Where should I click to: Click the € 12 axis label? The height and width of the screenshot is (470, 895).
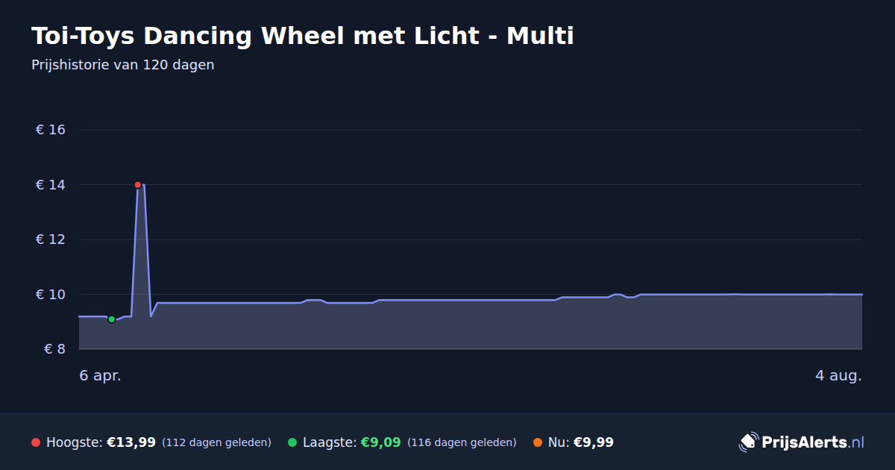[51, 239]
